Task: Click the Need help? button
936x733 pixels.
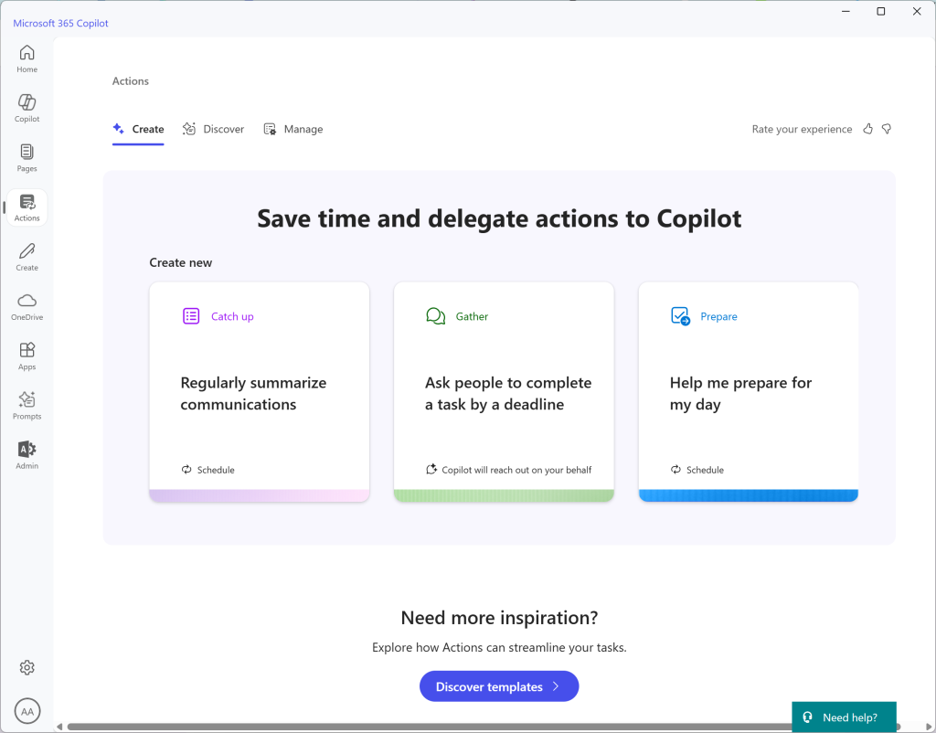Action: (844, 717)
